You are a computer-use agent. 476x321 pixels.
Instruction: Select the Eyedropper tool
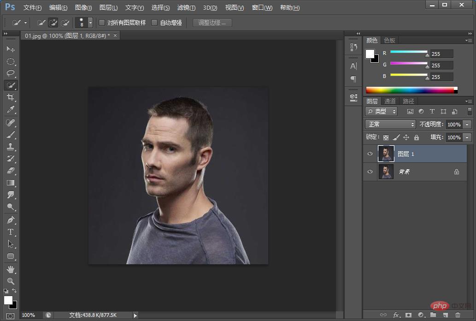[x=11, y=109]
